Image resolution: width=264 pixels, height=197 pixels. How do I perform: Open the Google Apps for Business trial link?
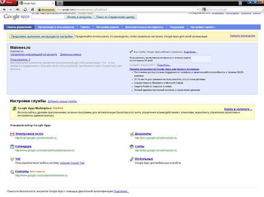point(164,69)
